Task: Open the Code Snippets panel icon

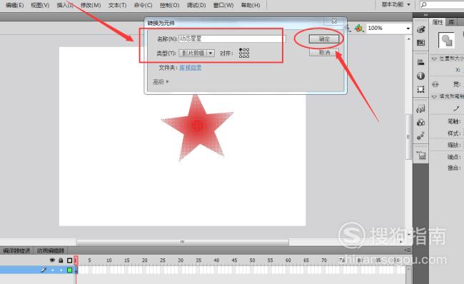Action: pos(420,109)
